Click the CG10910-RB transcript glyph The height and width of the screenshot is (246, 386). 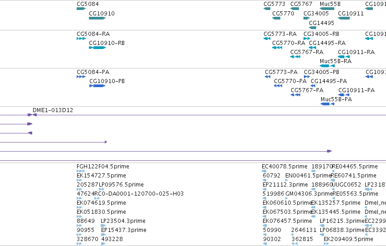click(97, 48)
